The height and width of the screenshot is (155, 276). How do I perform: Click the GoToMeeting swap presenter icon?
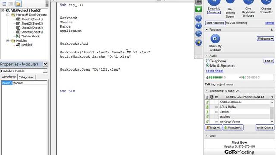coord(198,34)
